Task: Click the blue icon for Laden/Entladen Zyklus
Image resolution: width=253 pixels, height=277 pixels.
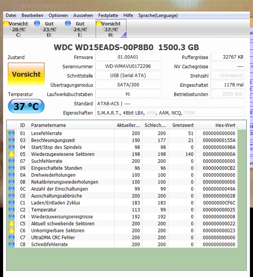Action: tap(12, 203)
